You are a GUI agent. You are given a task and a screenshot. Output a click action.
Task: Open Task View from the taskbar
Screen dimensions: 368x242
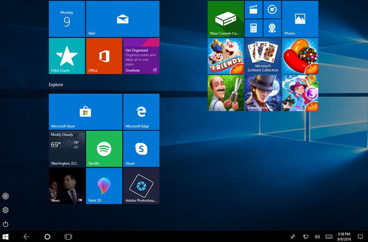pyautogui.click(x=68, y=237)
